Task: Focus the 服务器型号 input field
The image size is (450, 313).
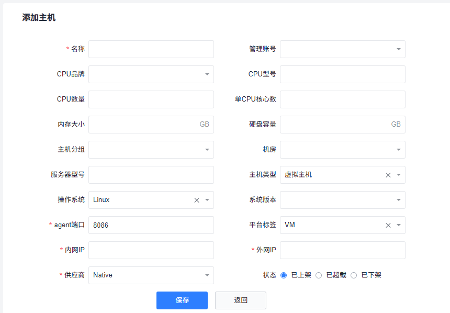Action: (x=151, y=175)
